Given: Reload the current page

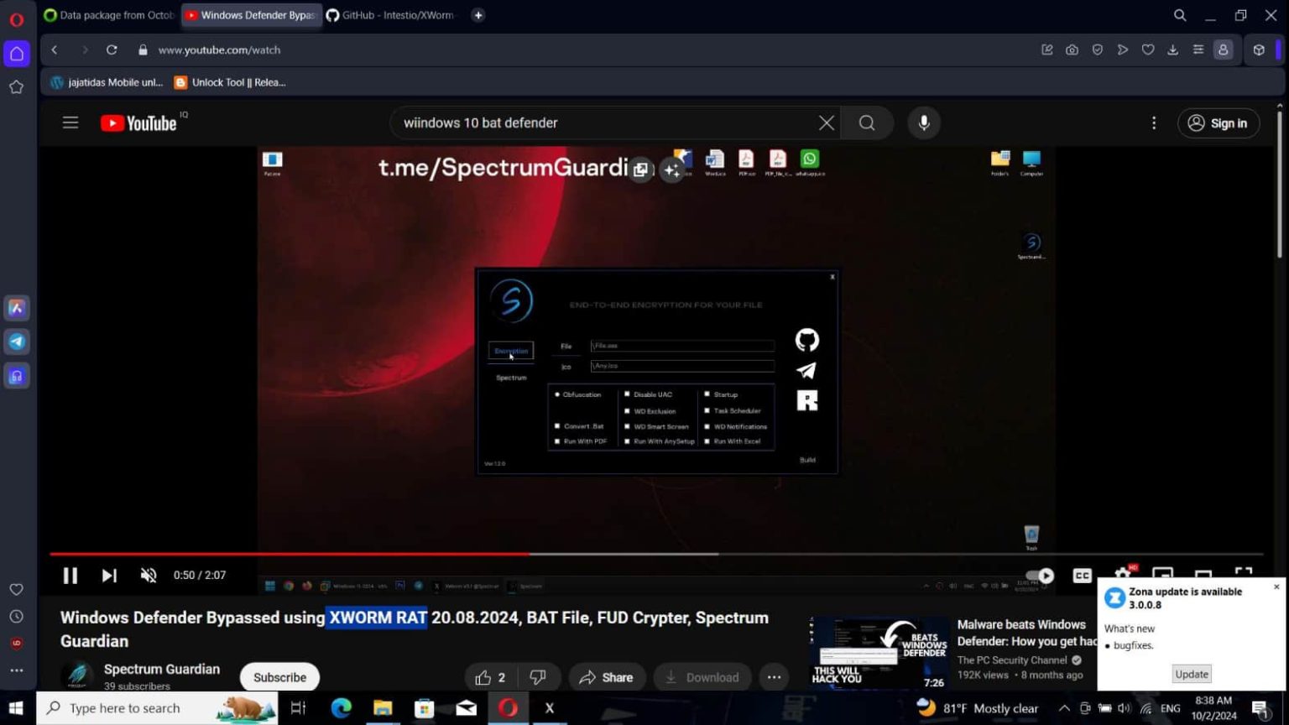Looking at the screenshot, I should (112, 50).
